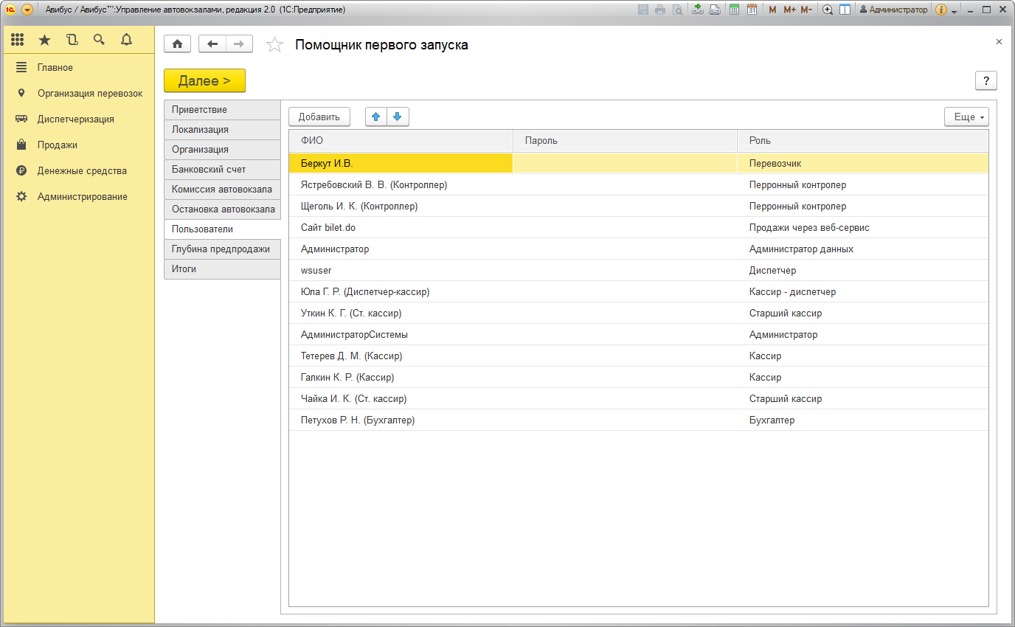Switch to the Организация tab
This screenshot has width=1015, height=627.
(221, 150)
